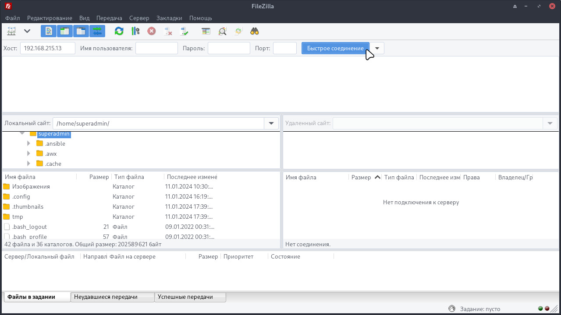Viewport: 561px width, 315px height.
Task: Switch to Файлы в задании tab
Action: pos(37,297)
